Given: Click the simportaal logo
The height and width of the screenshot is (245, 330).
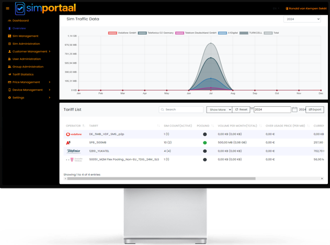Looking at the screenshot, I should click(x=45, y=8).
